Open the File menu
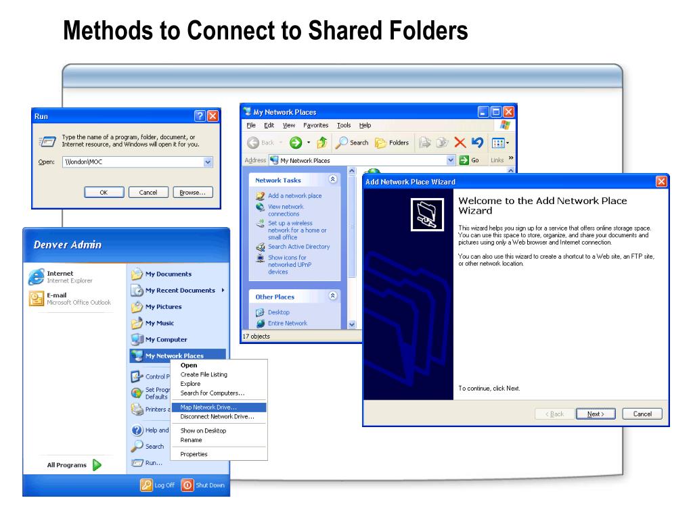The width and height of the screenshot is (693, 519). [x=251, y=125]
